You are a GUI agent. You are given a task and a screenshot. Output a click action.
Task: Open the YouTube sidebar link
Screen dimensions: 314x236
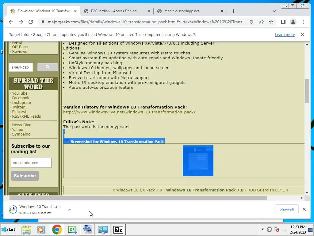point(20,93)
